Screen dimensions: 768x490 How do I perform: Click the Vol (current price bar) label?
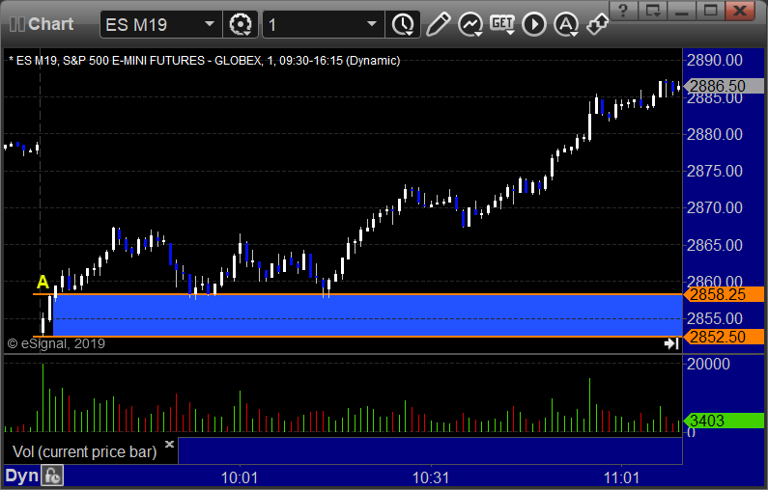point(85,451)
